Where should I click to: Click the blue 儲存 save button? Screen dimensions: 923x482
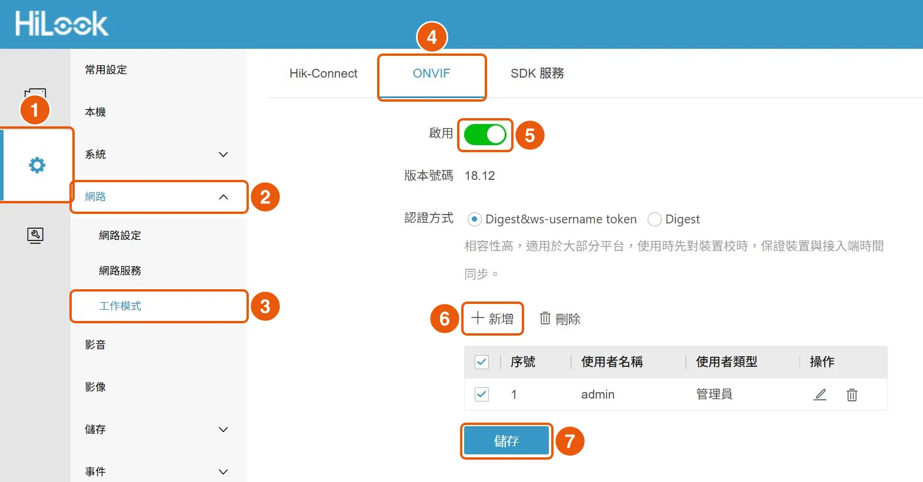point(506,441)
